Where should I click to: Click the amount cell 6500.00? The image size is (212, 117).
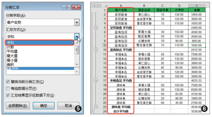197,89
